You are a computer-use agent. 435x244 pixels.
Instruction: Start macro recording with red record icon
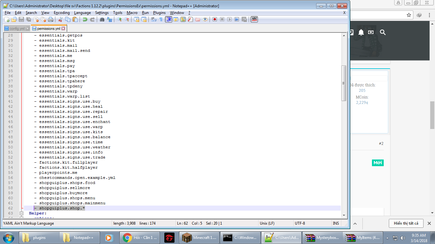tap(215, 19)
